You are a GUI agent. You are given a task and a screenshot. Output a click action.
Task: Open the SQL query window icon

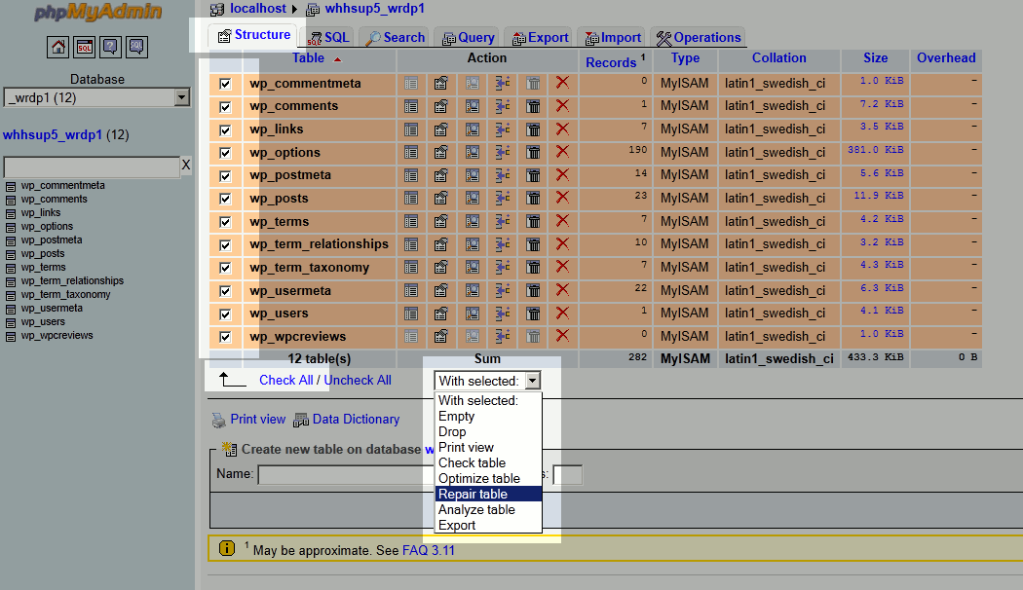[x=84, y=46]
